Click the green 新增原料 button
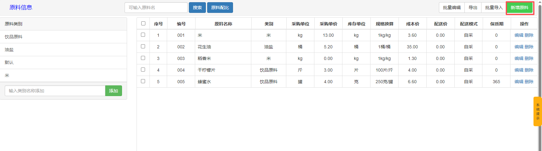Viewport: 542px width, 151px height. point(519,8)
